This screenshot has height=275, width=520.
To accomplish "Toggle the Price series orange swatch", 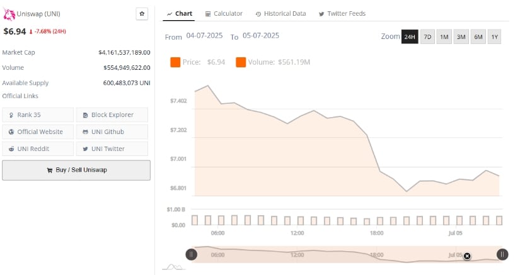I will (x=175, y=62).
